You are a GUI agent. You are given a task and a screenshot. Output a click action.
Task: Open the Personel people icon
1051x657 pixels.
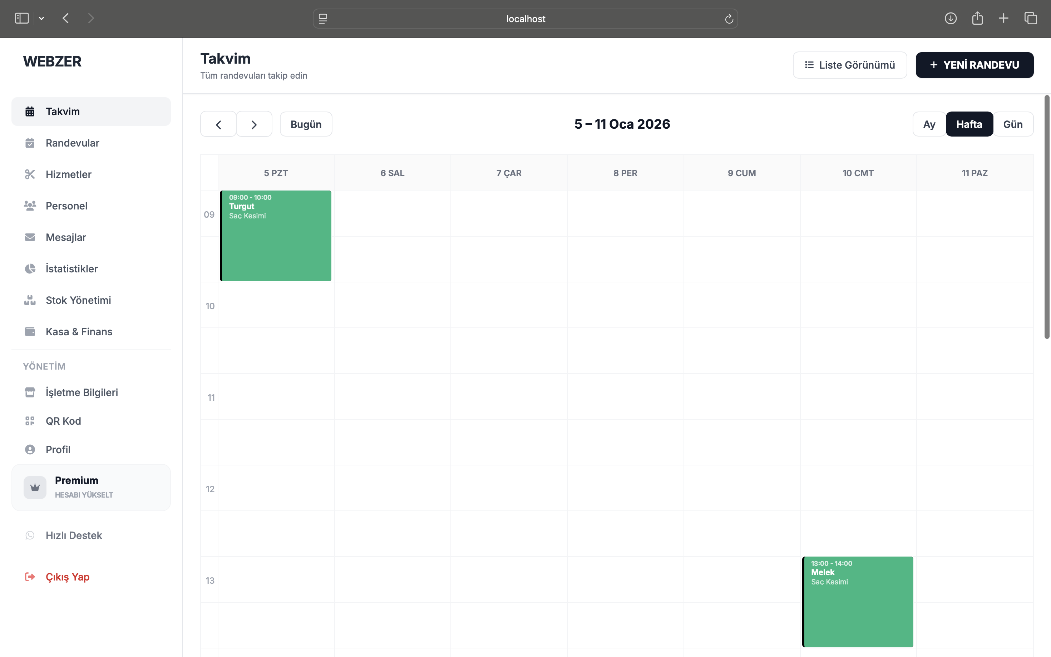pyautogui.click(x=30, y=206)
